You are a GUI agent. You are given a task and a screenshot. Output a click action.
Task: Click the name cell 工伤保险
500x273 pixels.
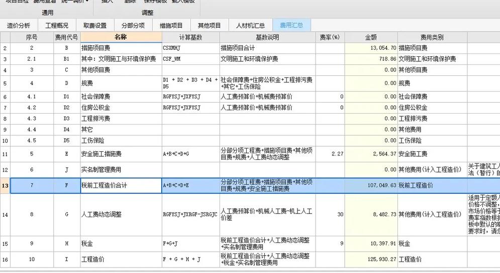coord(121,141)
